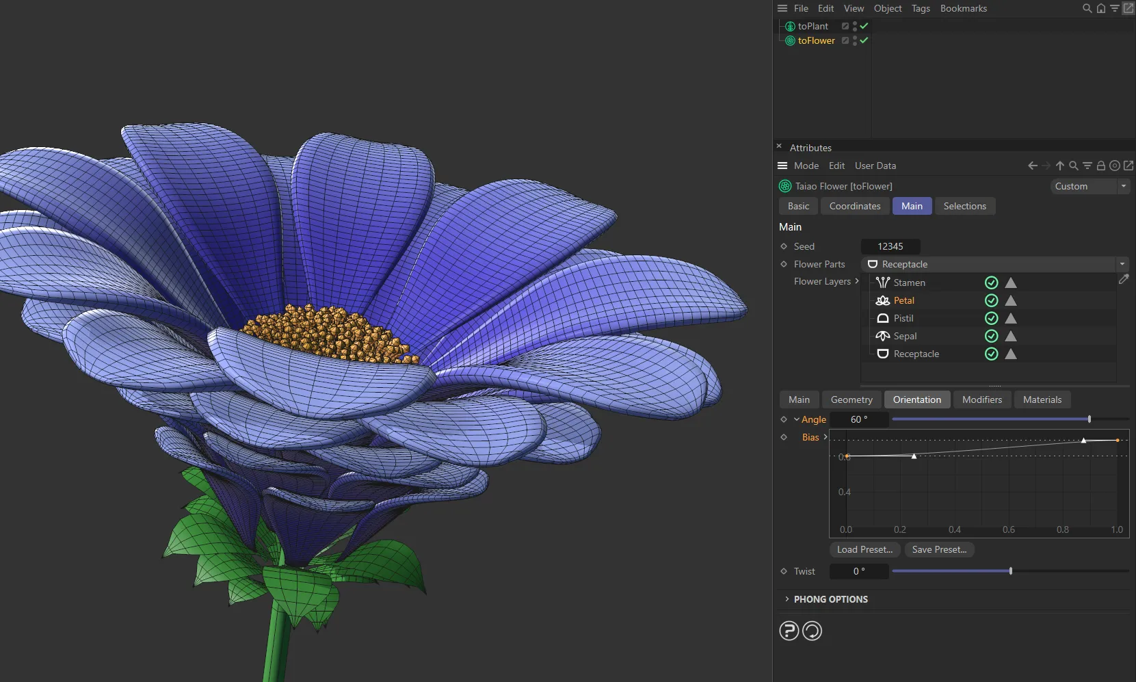Open search in the Attributes panel toolbar
The width and height of the screenshot is (1136, 682).
pyautogui.click(x=1073, y=166)
